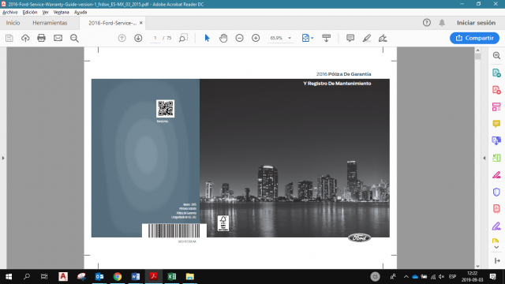Screen dimensions: 505x284
Task: Add a comment note icon
Action: (350, 38)
